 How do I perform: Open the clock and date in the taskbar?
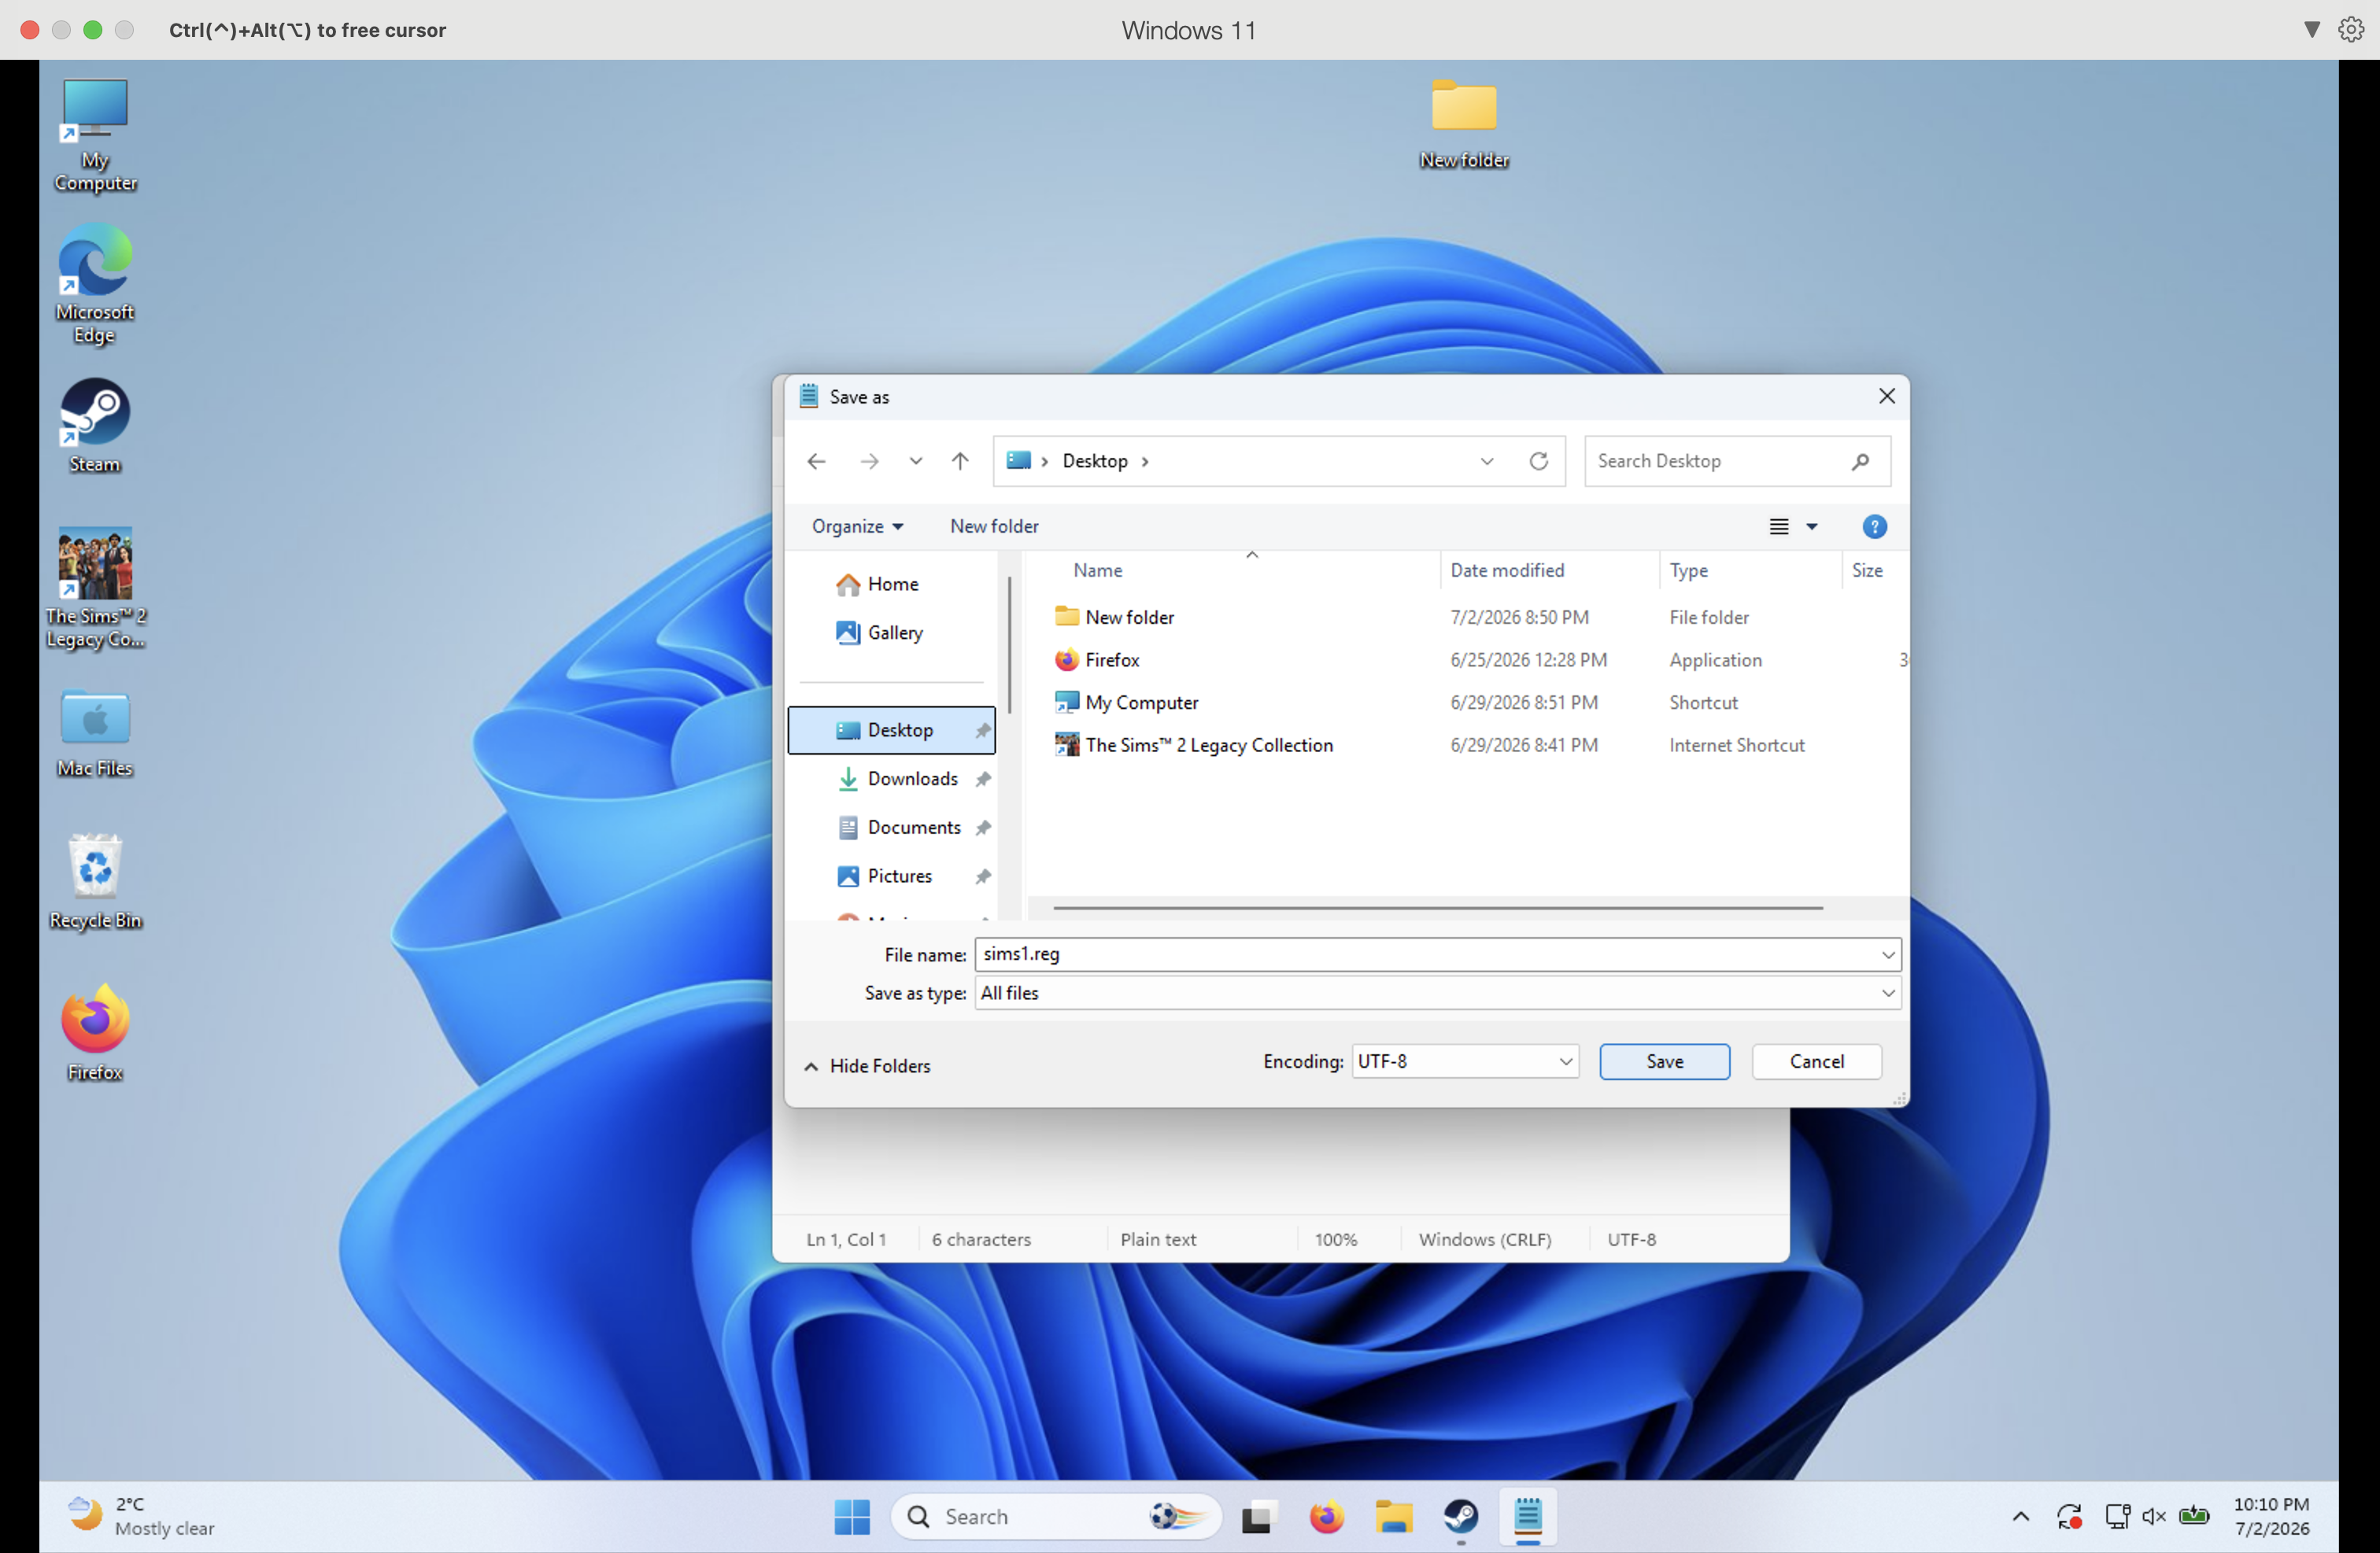pos(2271,1517)
